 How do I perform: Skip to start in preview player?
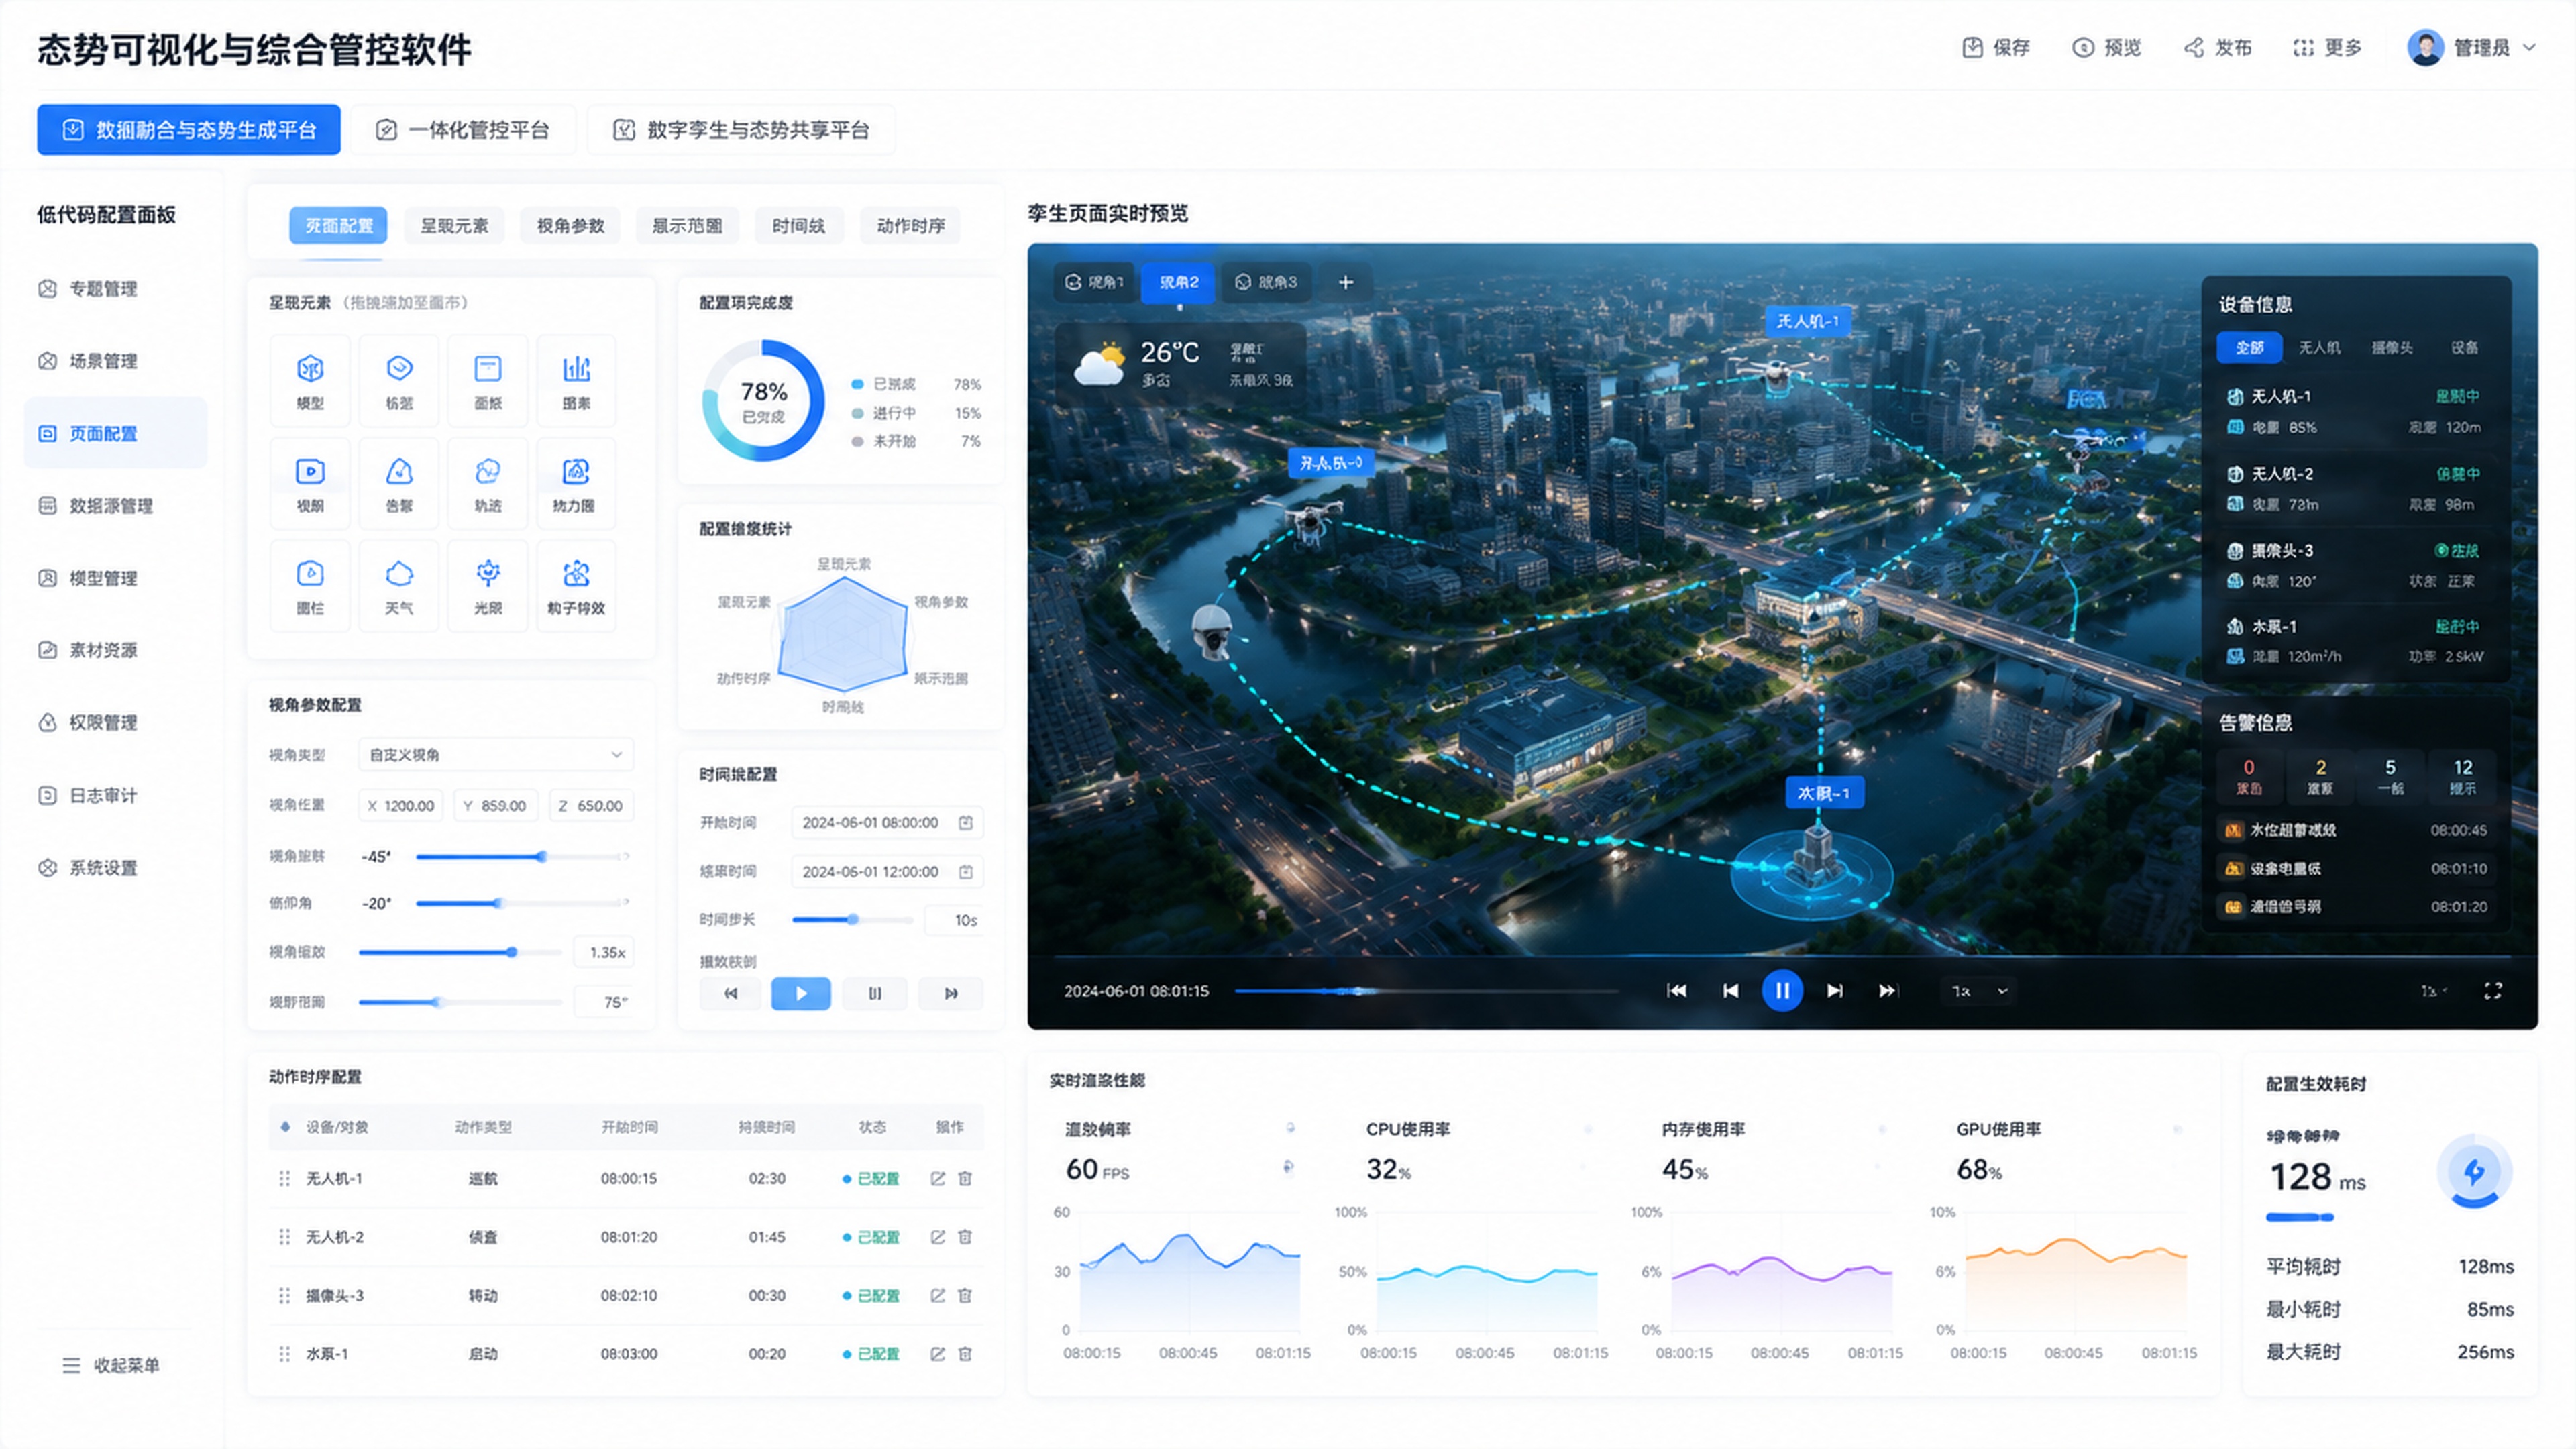(1677, 991)
